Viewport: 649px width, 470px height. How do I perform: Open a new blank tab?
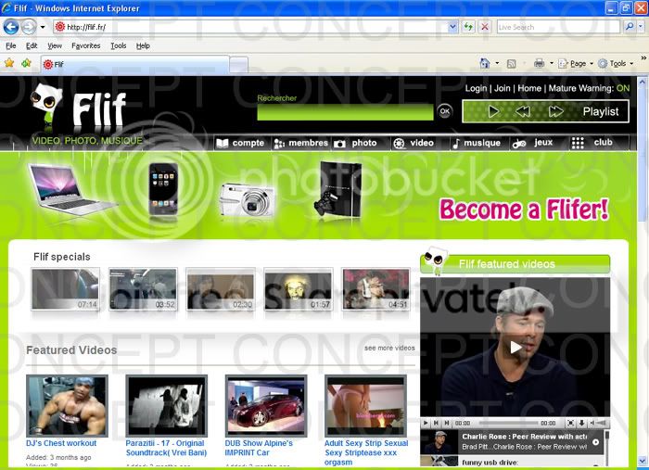(239, 65)
